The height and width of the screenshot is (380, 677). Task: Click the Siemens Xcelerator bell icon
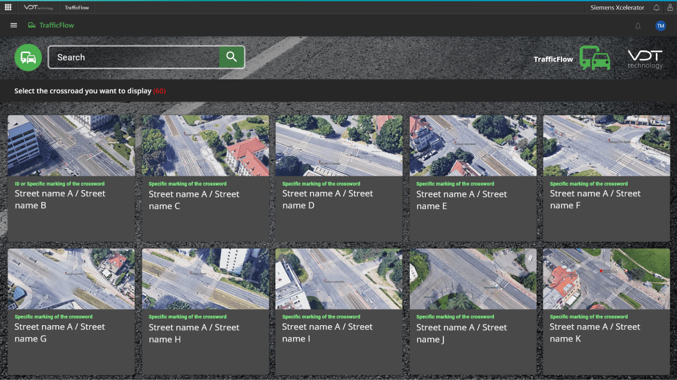[656, 7]
